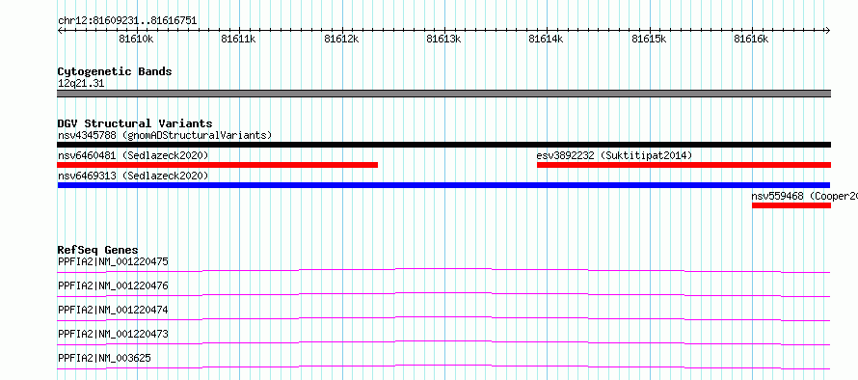This screenshot has width=858, height=380.
Task: Open the nsv559468 Cooper label
Action: click(x=804, y=196)
